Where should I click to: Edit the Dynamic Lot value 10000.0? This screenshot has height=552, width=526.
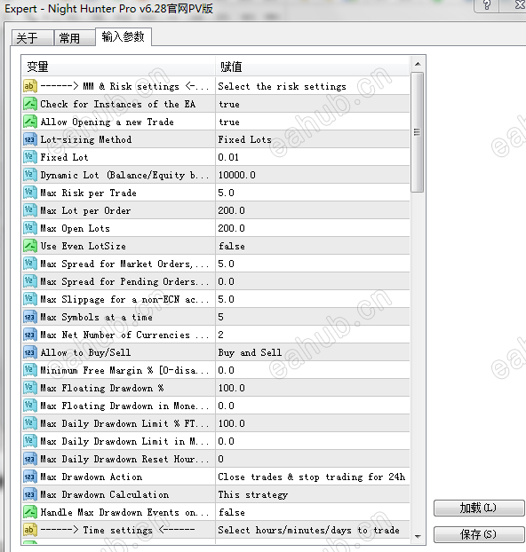(x=313, y=175)
